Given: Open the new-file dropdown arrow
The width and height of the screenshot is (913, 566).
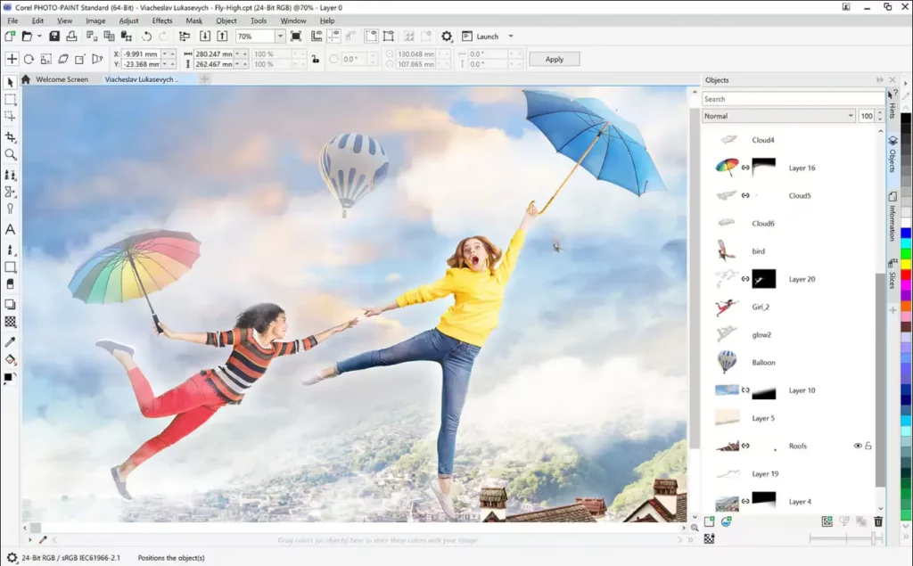Looking at the screenshot, I should point(39,36).
